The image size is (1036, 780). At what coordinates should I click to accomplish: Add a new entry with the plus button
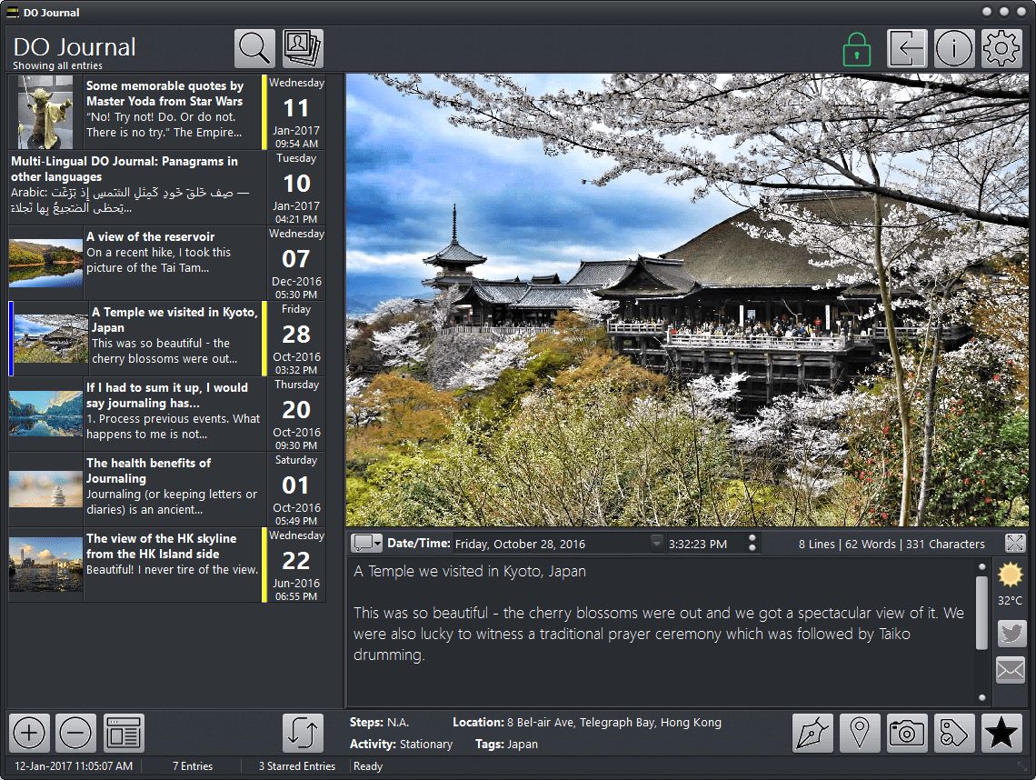[27, 733]
